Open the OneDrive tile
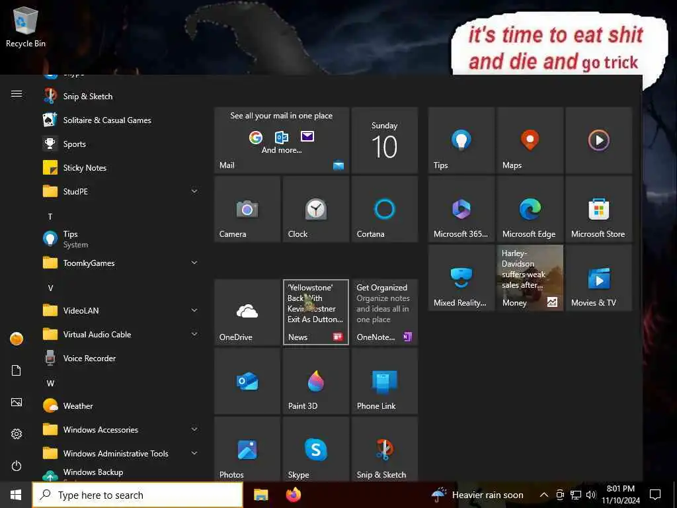 pyautogui.click(x=247, y=312)
